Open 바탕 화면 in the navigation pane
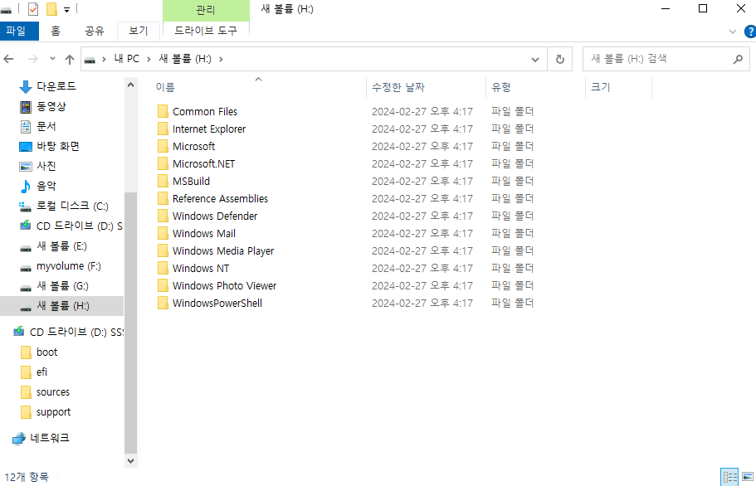Screen dimensions: 756x486 coord(57,146)
